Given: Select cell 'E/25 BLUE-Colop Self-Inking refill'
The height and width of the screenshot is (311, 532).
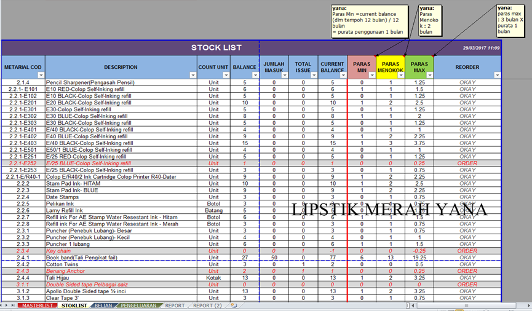Looking at the screenshot, I should click(x=121, y=163).
